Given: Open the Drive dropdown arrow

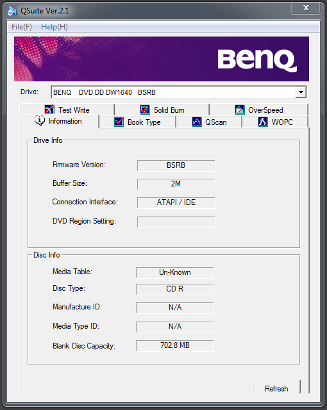Looking at the screenshot, I should click(x=301, y=92).
